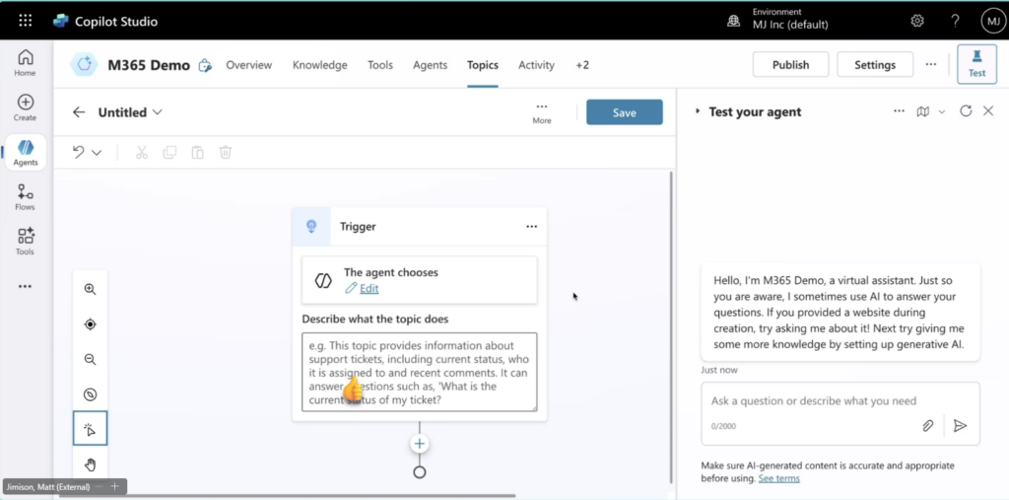This screenshot has height=500, width=1009.
Task: Open Agents in the sidebar
Action: pyautogui.click(x=25, y=153)
